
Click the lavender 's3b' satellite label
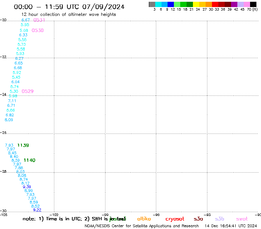tap(219, 219)
